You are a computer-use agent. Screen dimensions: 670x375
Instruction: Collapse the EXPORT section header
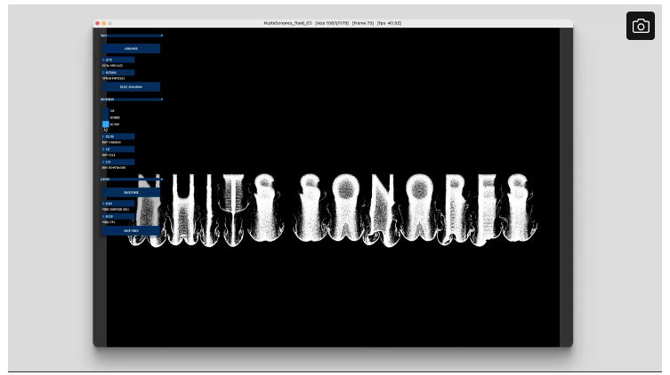[x=131, y=180]
